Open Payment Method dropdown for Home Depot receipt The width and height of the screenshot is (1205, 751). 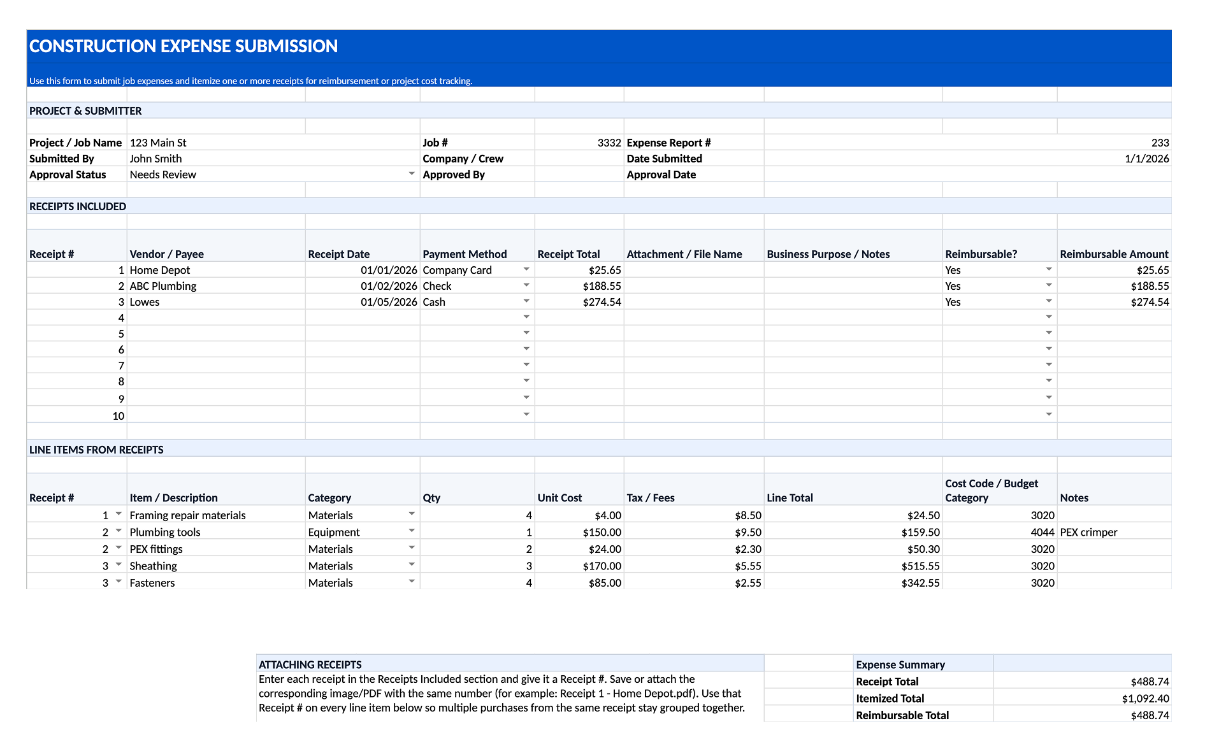[x=526, y=269]
